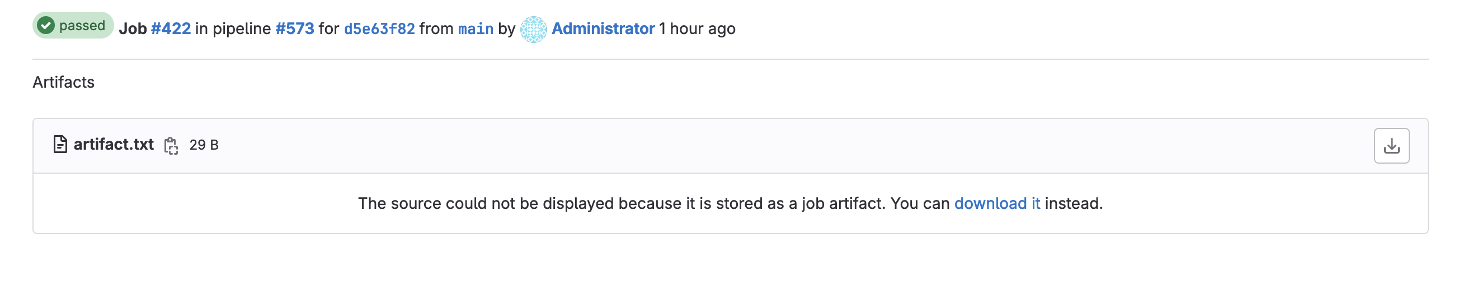
Task: View commit d5e63f82
Action: [379, 28]
